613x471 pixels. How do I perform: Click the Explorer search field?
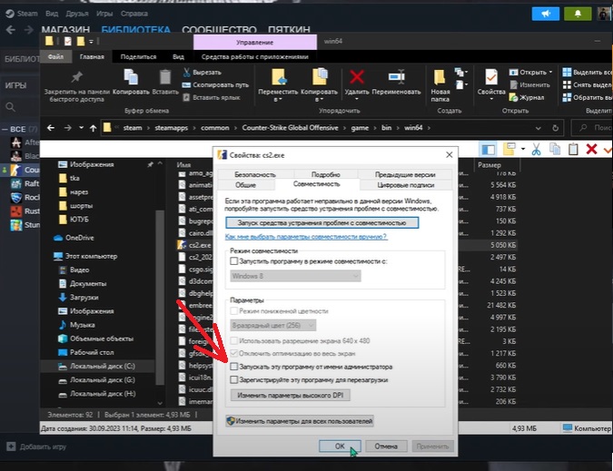[592, 128]
